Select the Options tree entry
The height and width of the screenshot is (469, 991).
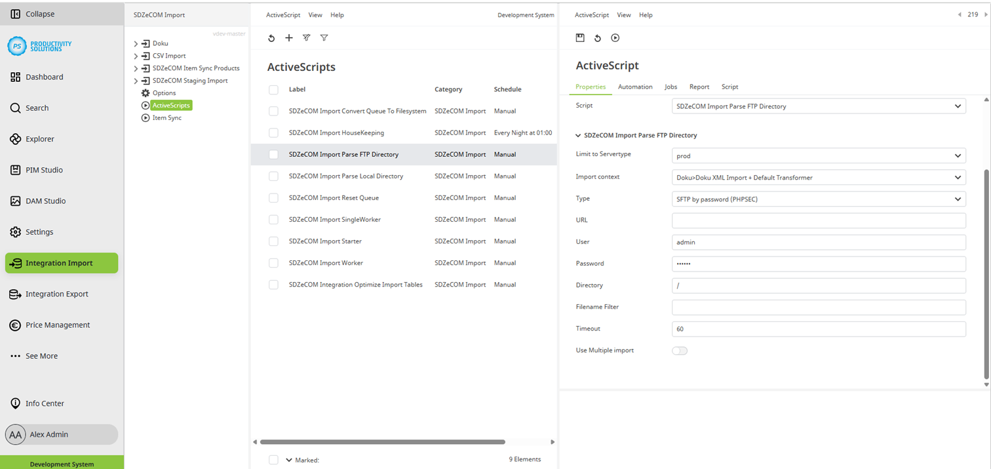[x=164, y=92]
